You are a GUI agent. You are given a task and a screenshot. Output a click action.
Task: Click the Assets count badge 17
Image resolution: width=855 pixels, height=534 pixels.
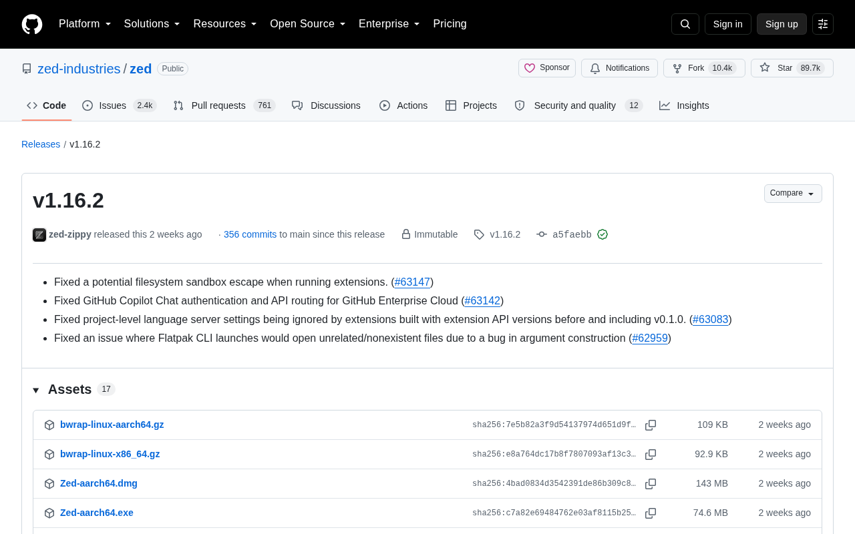coord(106,389)
